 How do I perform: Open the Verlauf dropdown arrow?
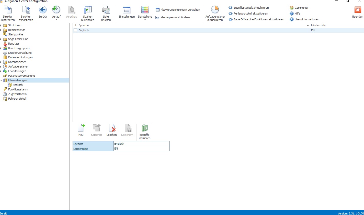point(56,20)
